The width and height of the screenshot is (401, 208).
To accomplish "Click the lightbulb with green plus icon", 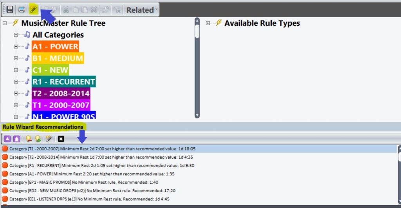I will pyautogui.click(x=38, y=139).
